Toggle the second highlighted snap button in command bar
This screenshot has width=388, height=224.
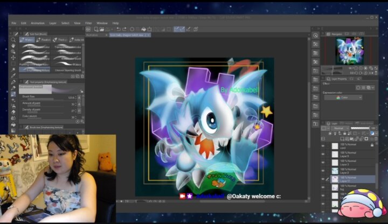click(x=182, y=29)
